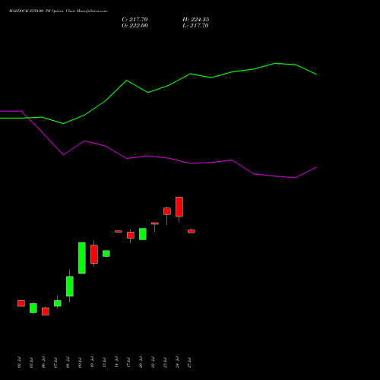Click the 27 Jul date label
Screen dimensions: 380x380
tap(190, 363)
